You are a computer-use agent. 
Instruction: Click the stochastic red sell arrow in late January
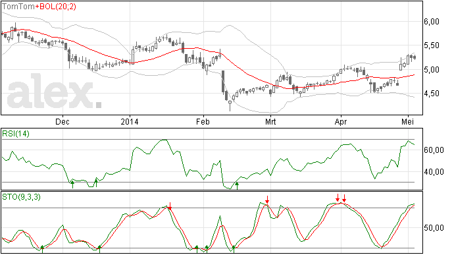(170, 206)
